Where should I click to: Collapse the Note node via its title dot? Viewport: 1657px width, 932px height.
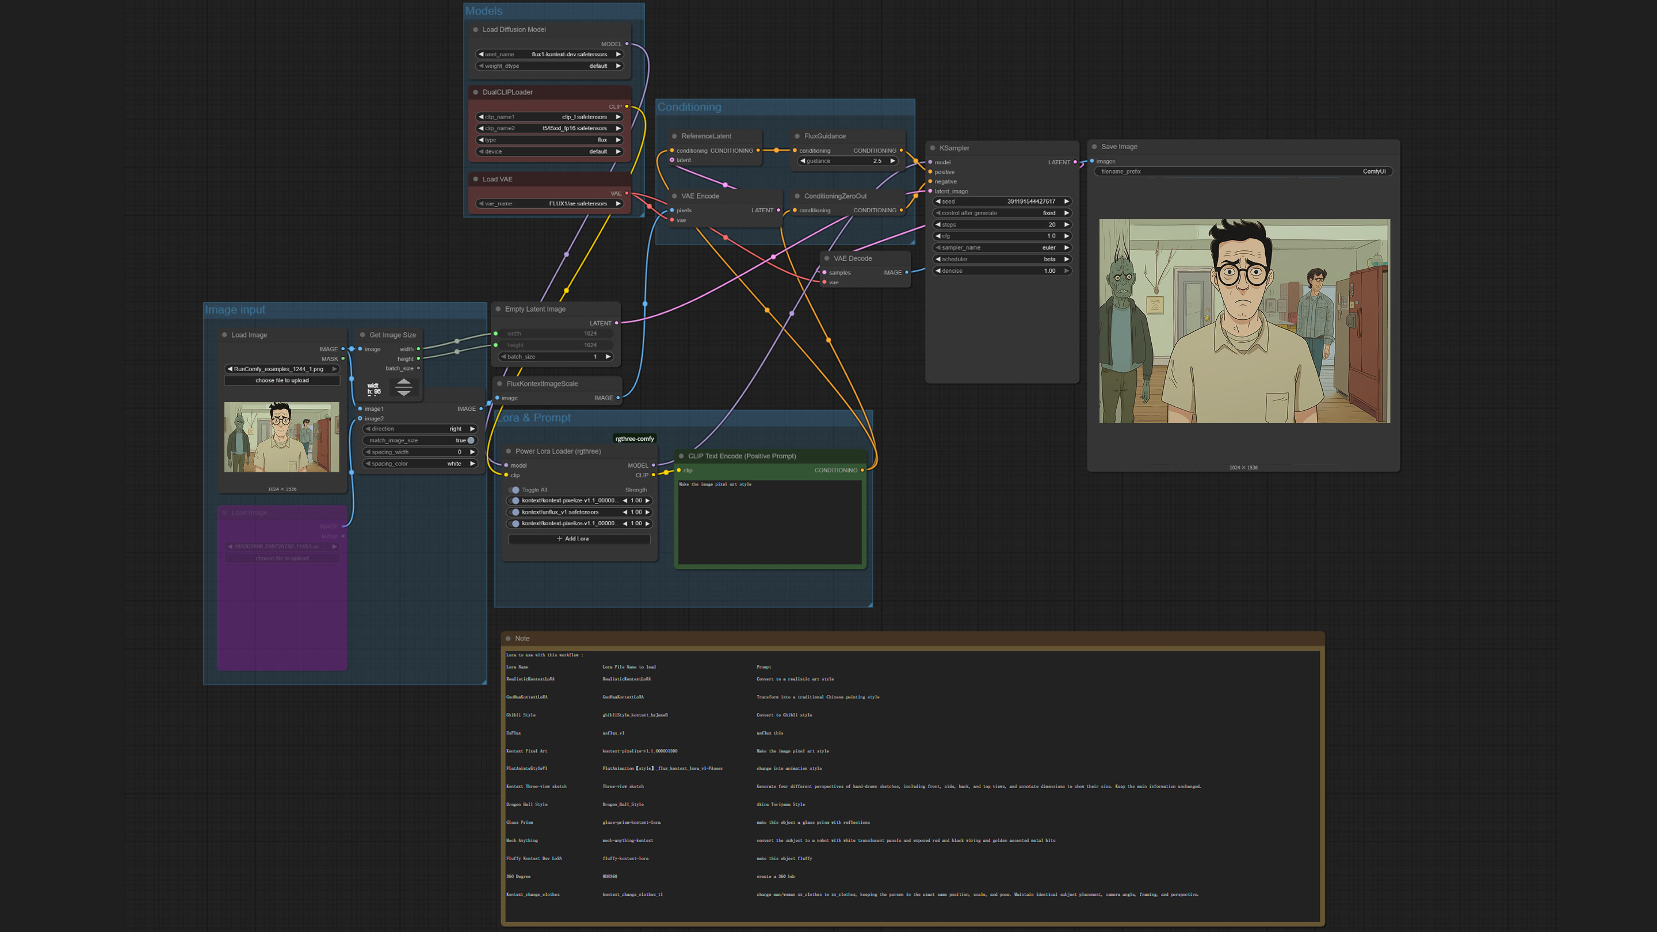[x=508, y=639]
